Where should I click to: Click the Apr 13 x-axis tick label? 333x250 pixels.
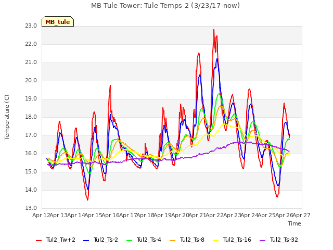(58, 215)
